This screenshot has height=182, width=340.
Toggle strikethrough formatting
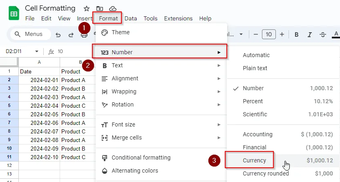(x=323, y=34)
